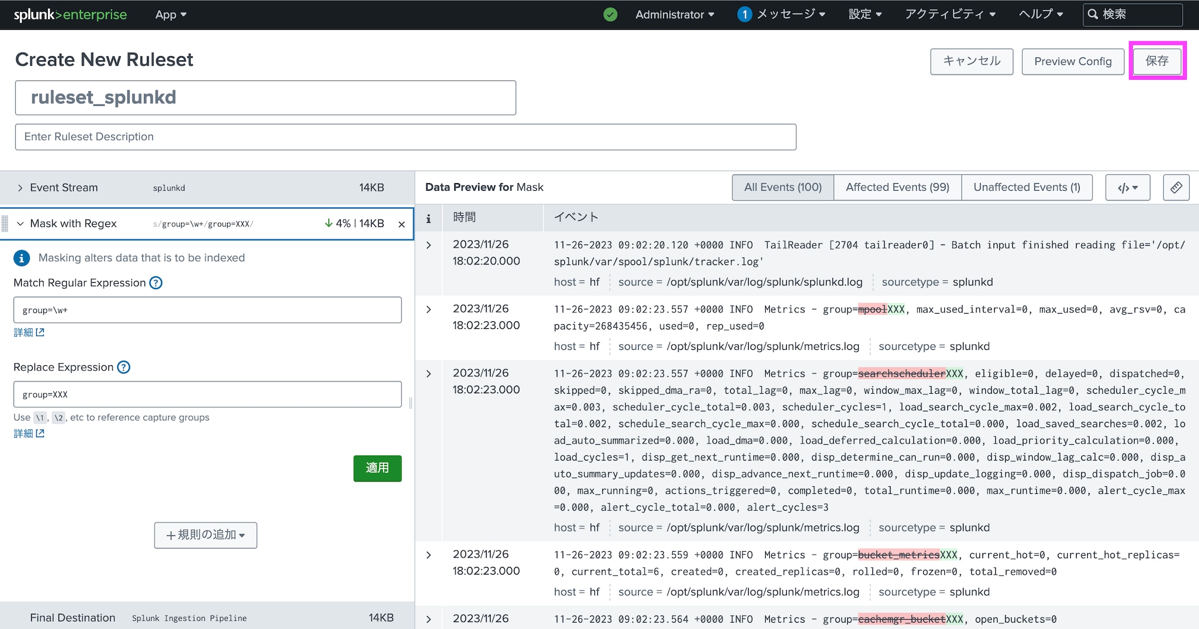Click the Create New Ruleset heading

tap(104, 60)
